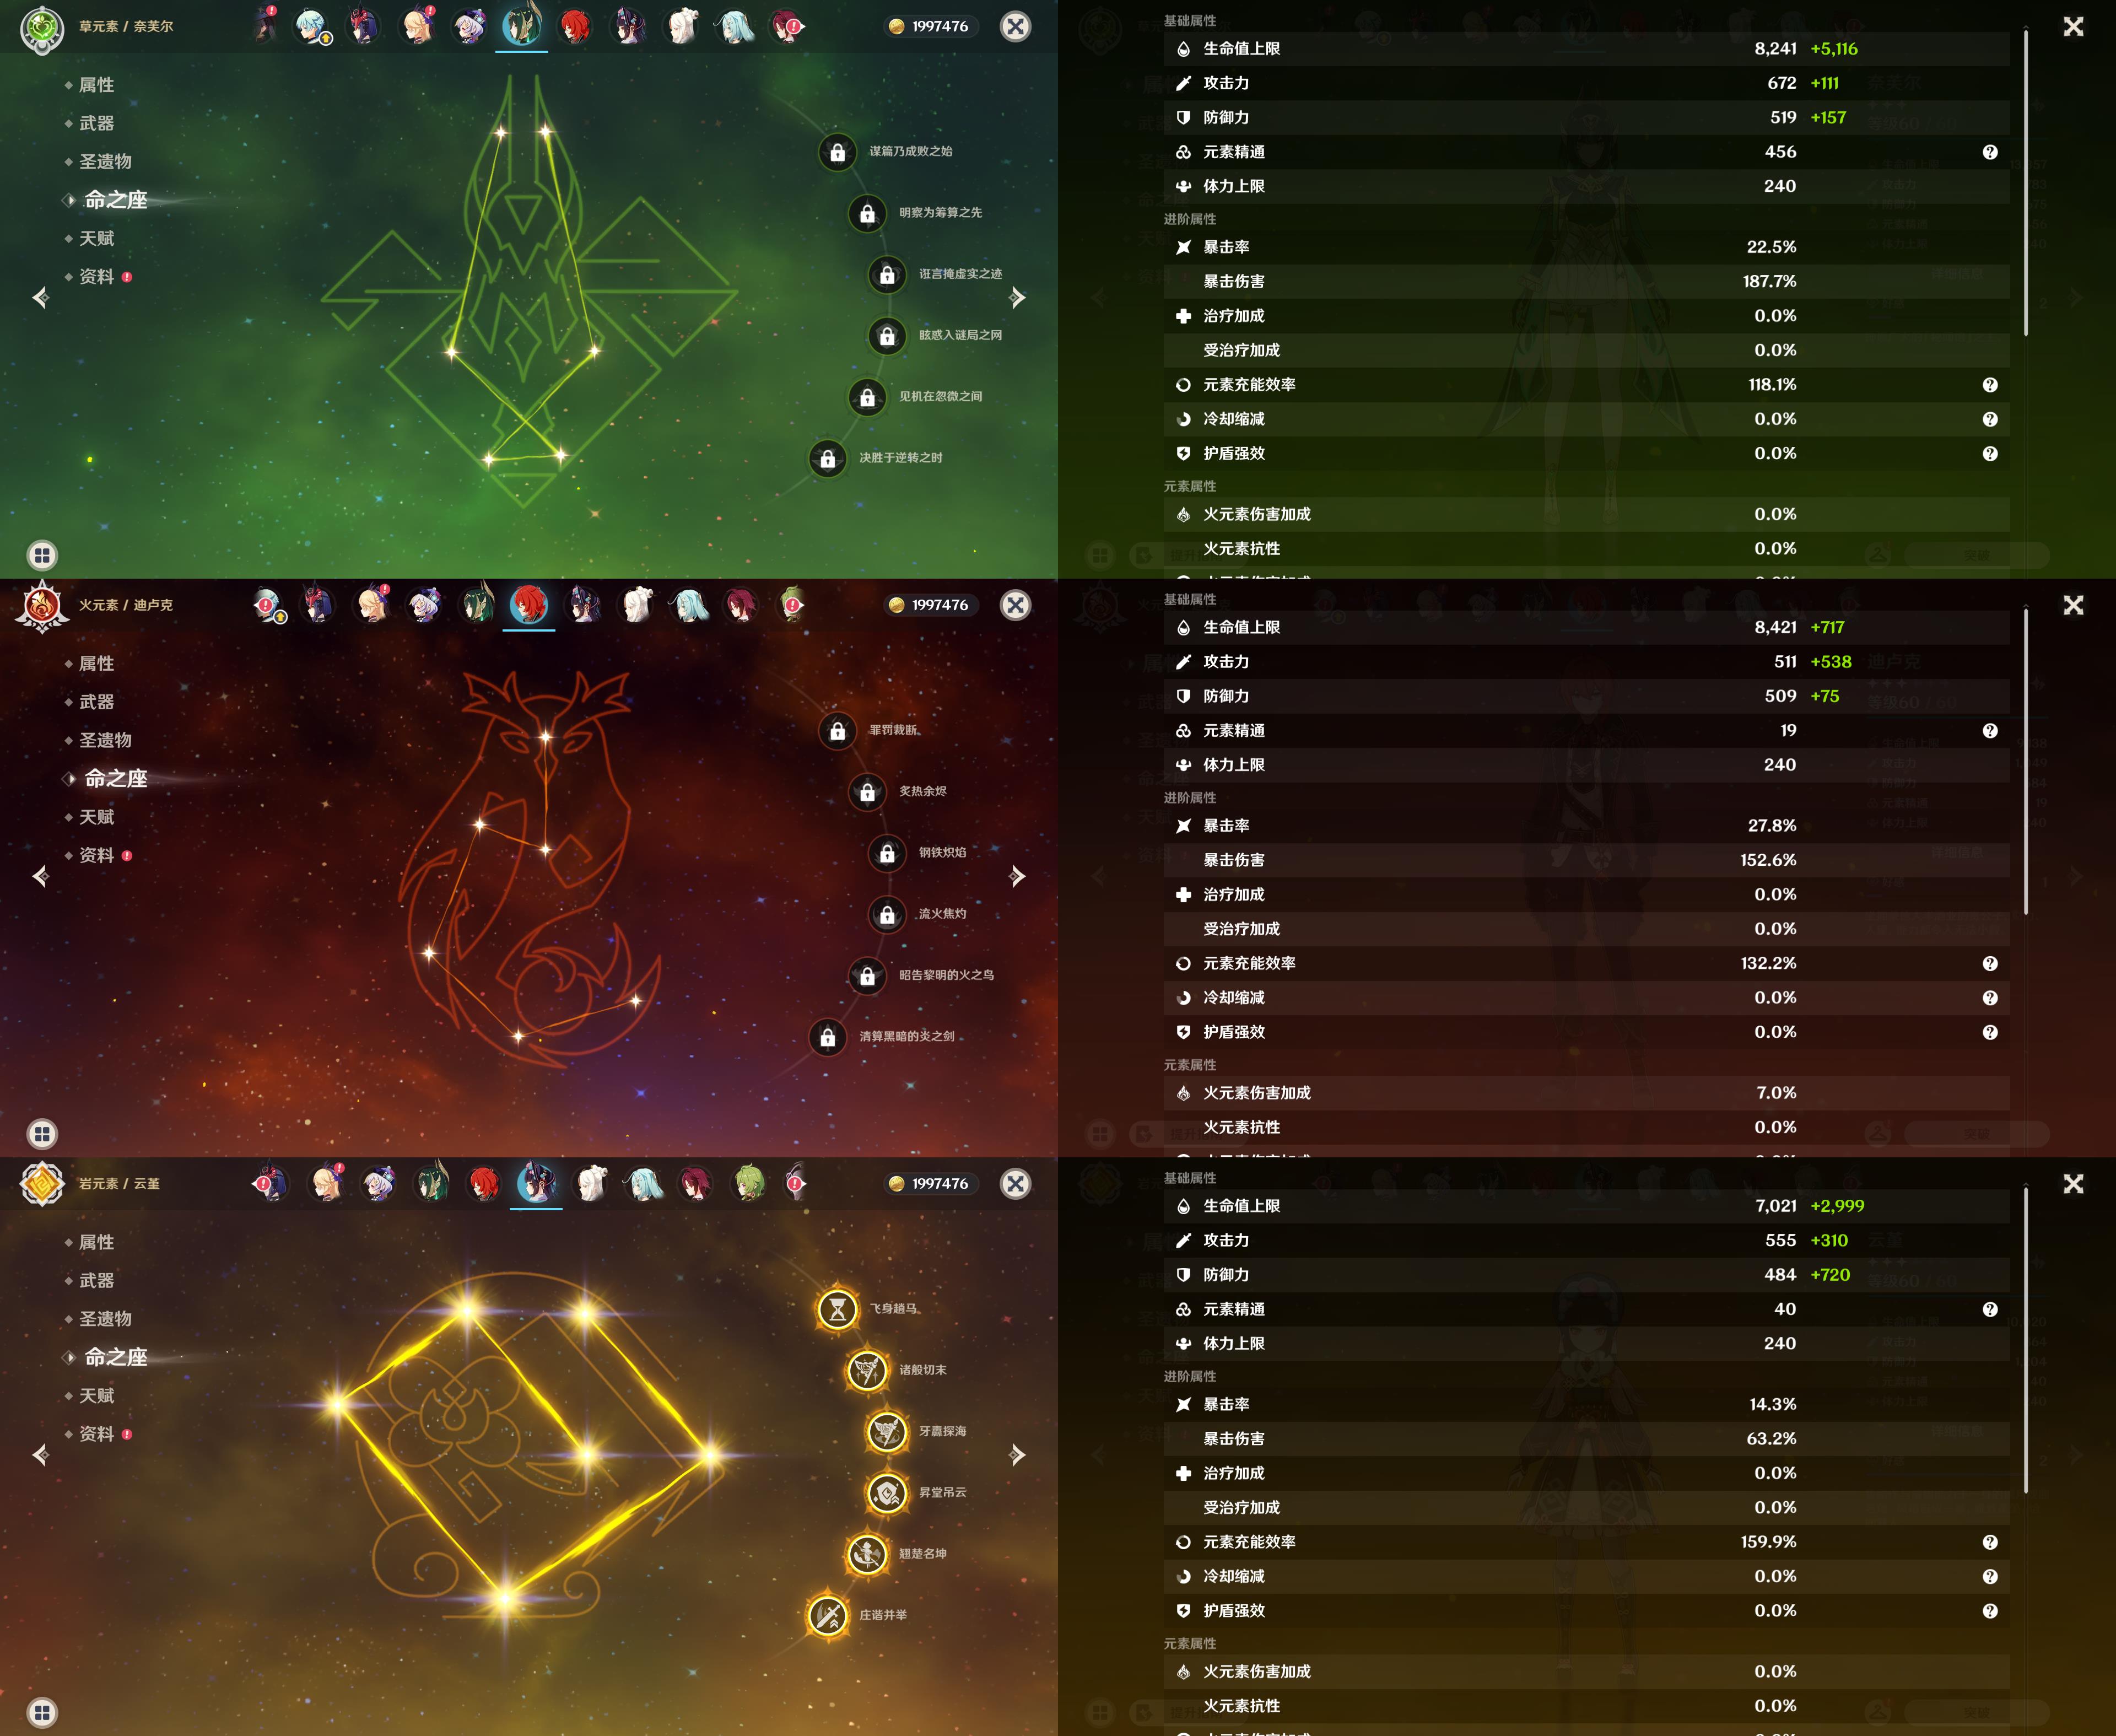The image size is (2116, 1736).
Task: Go to next character from 奈芙尔 screen
Action: point(1017,297)
